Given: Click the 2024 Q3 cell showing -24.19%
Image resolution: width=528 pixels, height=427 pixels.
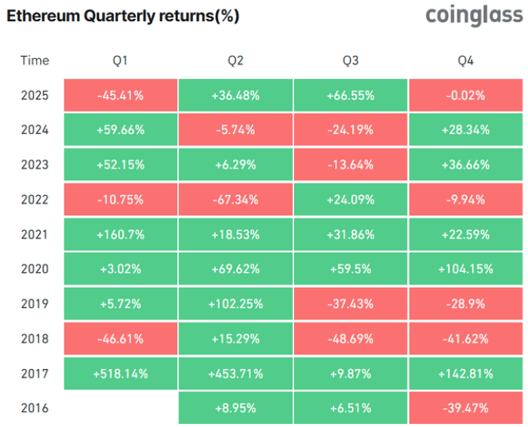Looking at the screenshot, I should point(351,130).
